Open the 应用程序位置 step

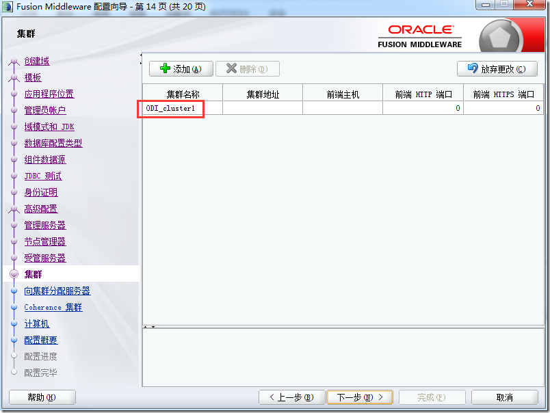(x=49, y=94)
